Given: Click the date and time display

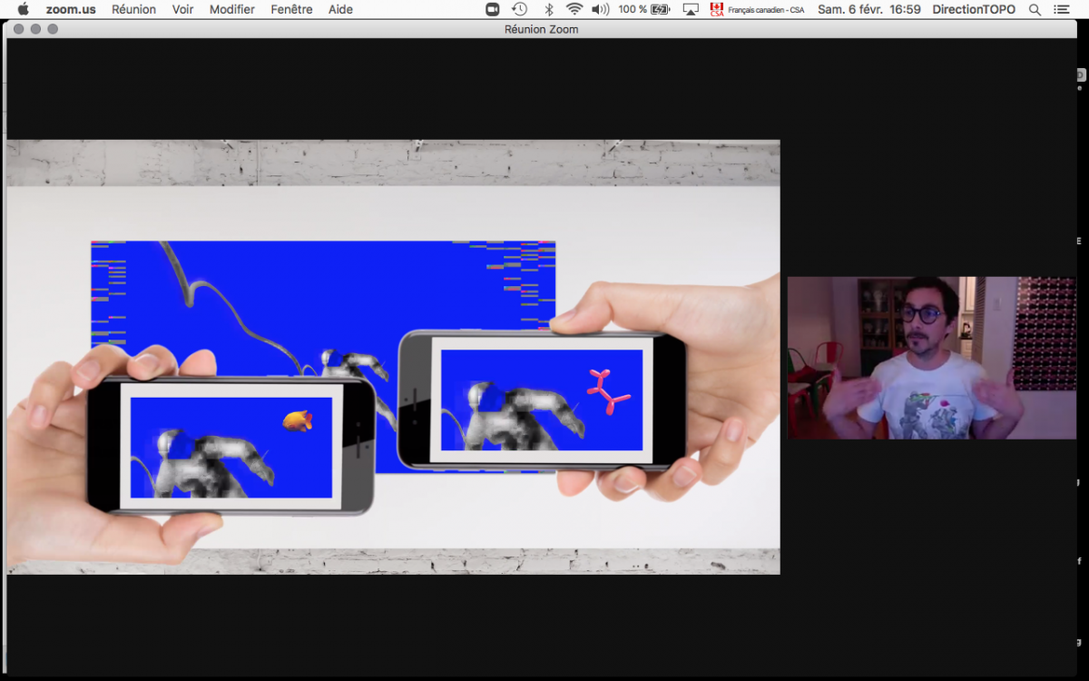Looking at the screenshot, I should pos(868,9).
